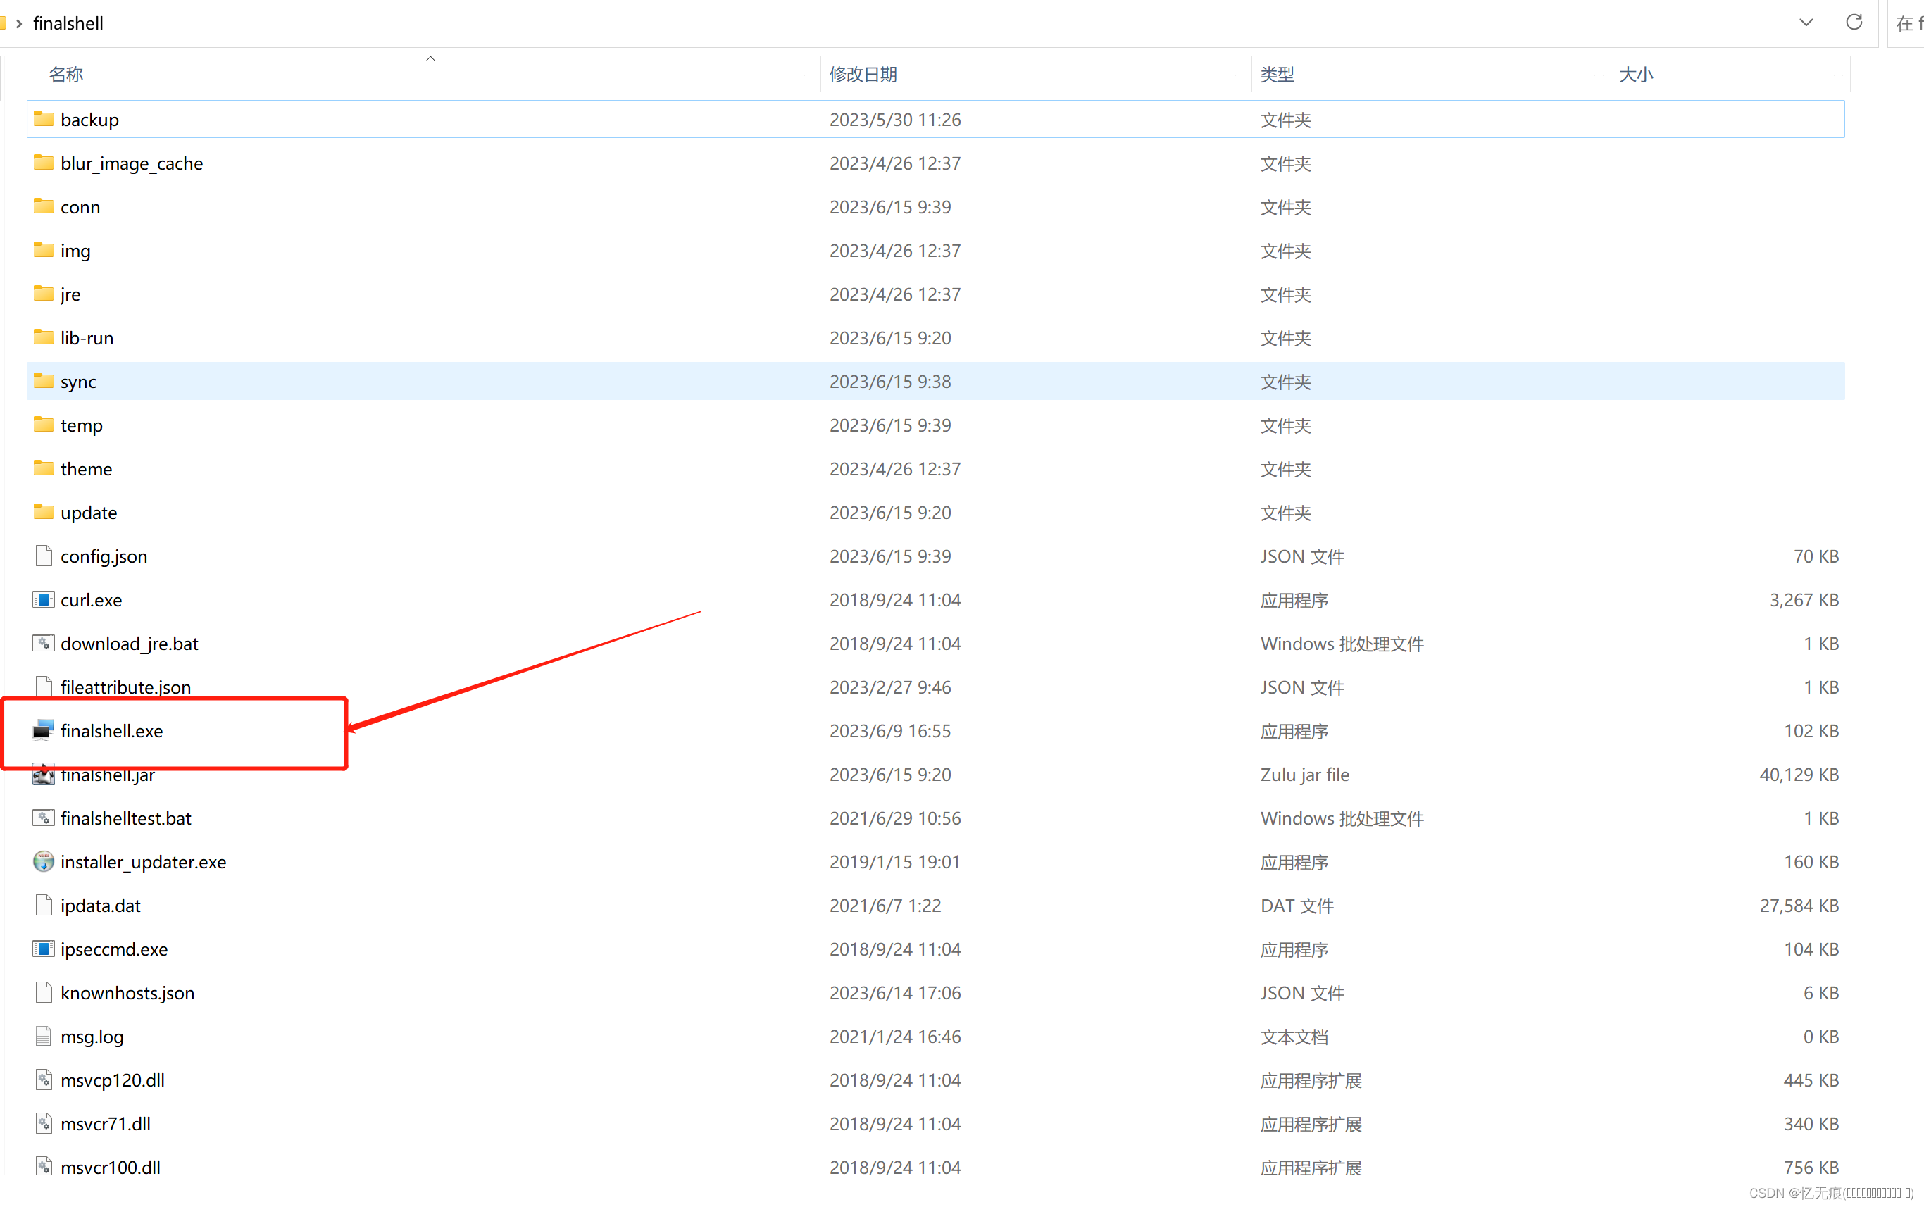Click the ascending sort arrow above 名称

(x=430, y=58)
